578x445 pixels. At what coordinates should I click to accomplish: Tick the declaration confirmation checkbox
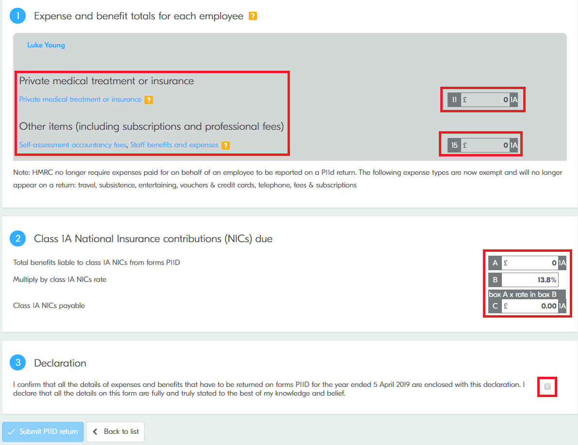(547, 386)
